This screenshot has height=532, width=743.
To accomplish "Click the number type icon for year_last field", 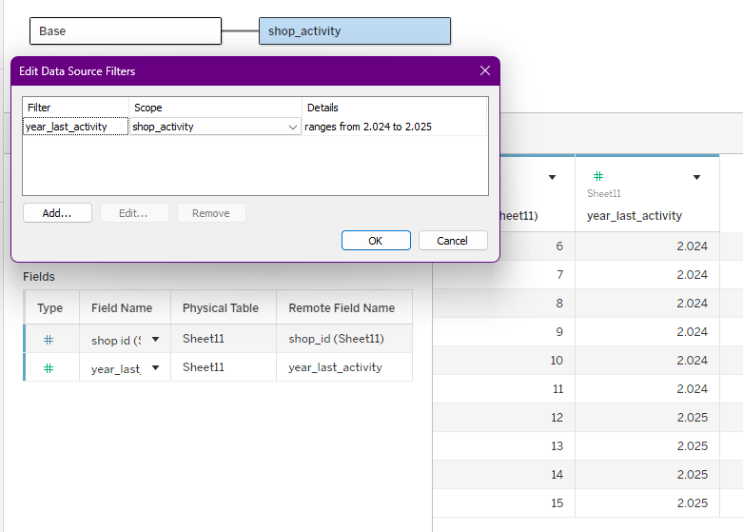I will click(x=49, y=368).
